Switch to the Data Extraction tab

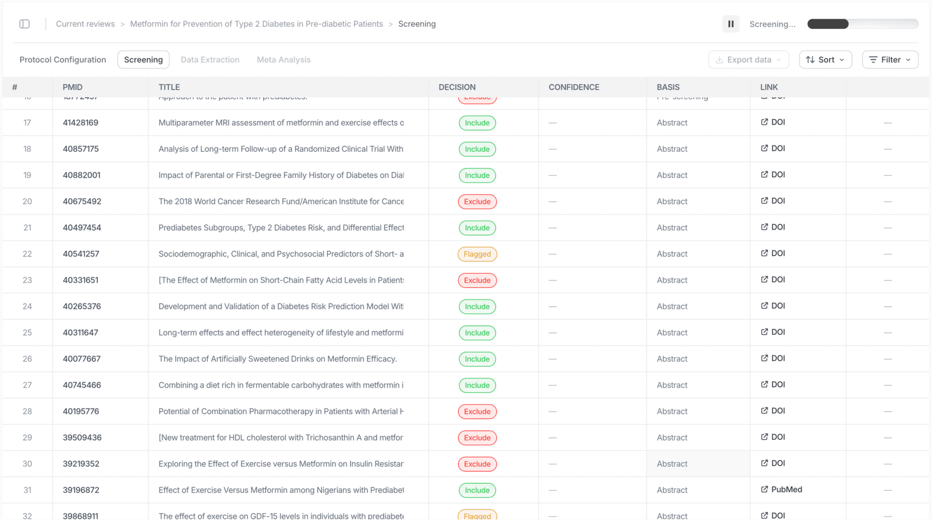[210, 59]
